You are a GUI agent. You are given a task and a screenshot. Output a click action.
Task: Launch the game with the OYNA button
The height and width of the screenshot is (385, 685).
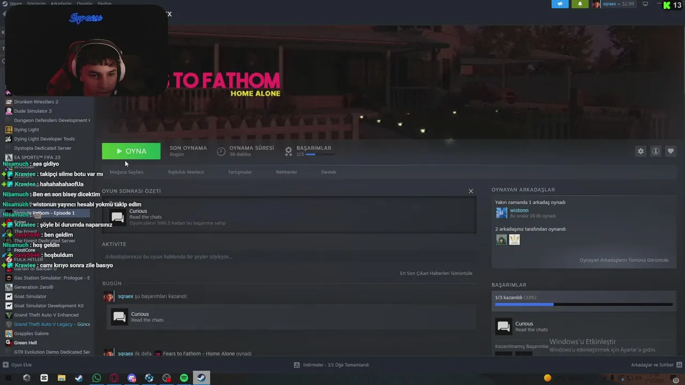pos(131,151)
